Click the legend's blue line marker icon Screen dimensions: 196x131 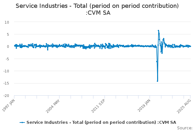pos(22,122)
